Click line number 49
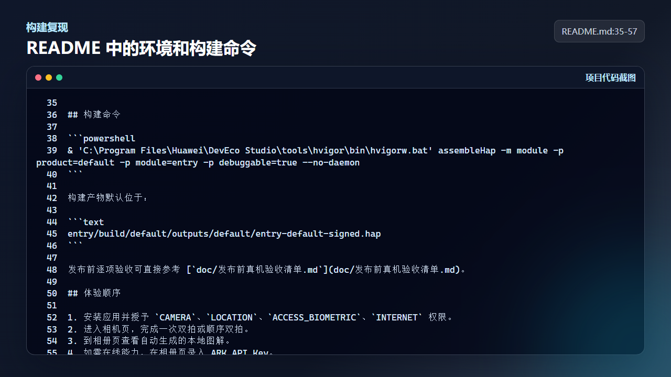This screenshot has width=671, height=377. click(x=52, y=282)
